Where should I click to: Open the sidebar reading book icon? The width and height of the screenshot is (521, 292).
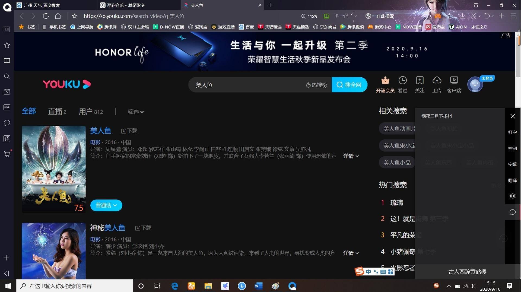[x=7, y=61]
